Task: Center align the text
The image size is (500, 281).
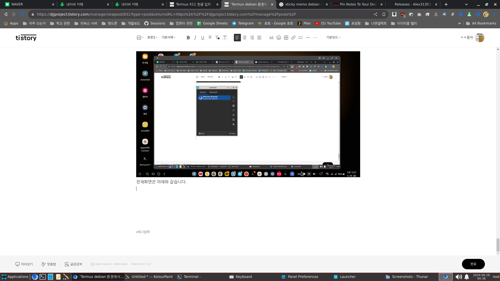Action: (x=245, y=38)
